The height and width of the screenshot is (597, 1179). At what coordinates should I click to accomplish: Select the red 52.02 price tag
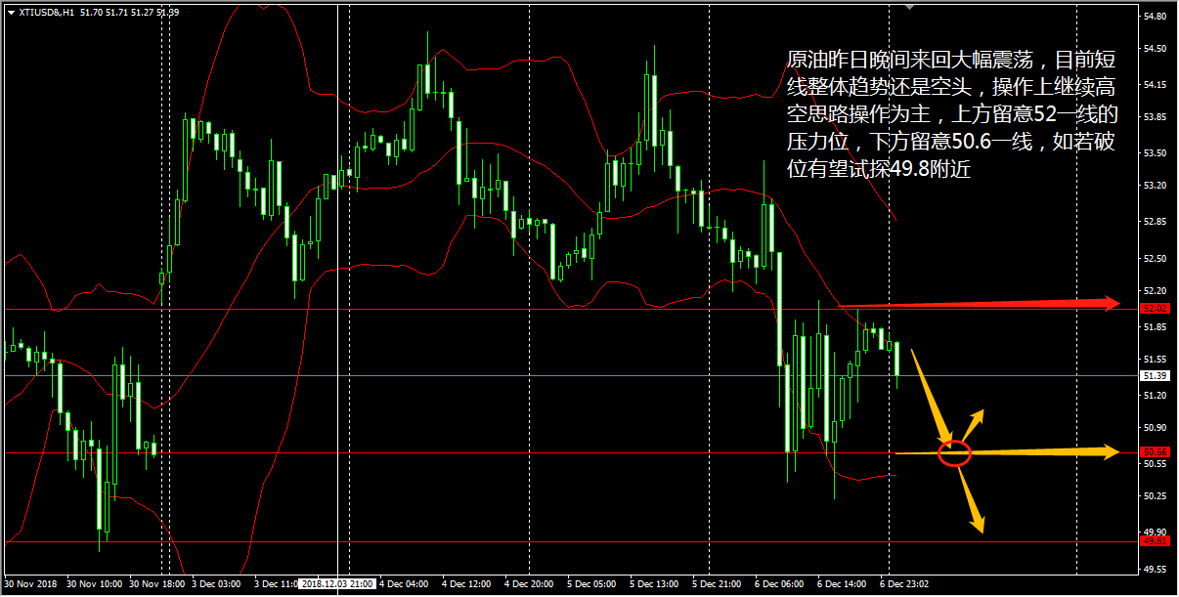pyautogui.click(x=1156, y=308)
